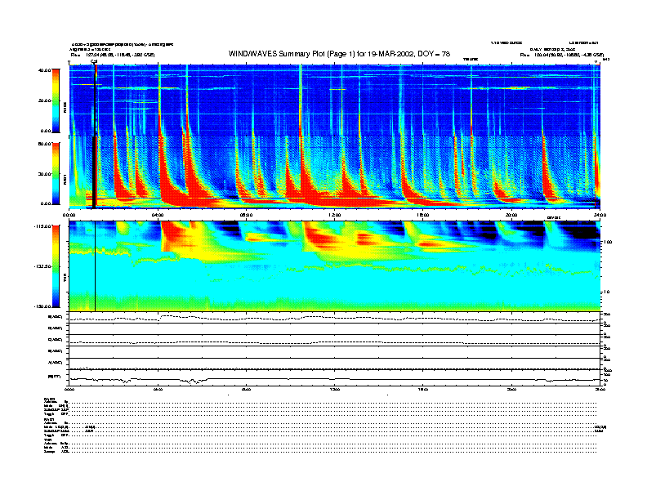Click the RAD2 high-frequency spectrogram panel

(x=335, y=100)
